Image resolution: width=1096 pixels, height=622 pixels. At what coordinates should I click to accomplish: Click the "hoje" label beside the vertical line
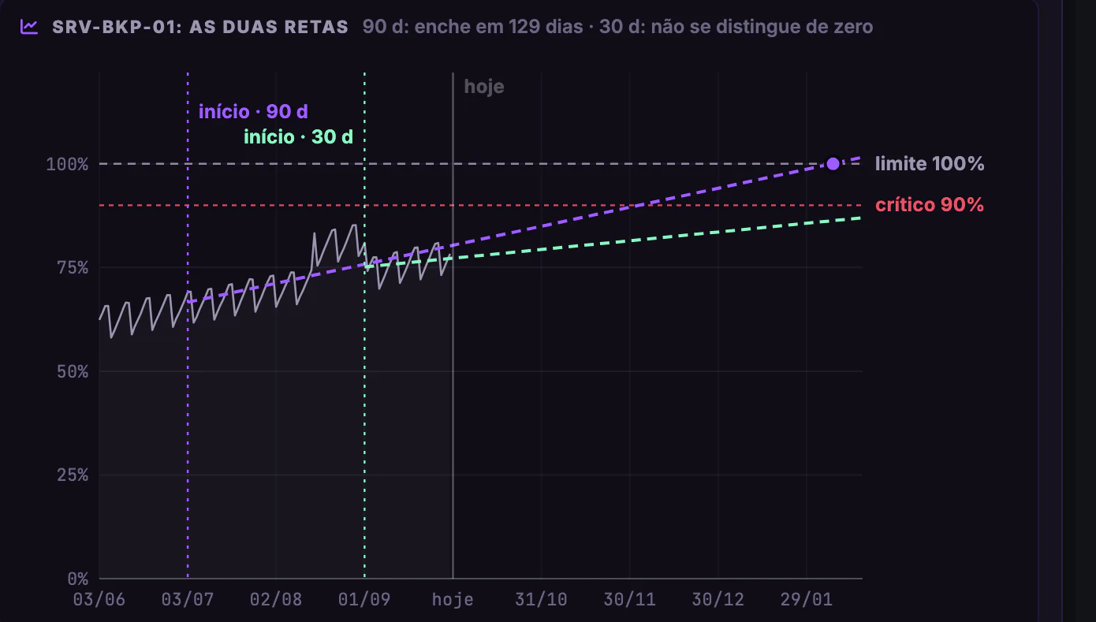(x=484, y=87)
